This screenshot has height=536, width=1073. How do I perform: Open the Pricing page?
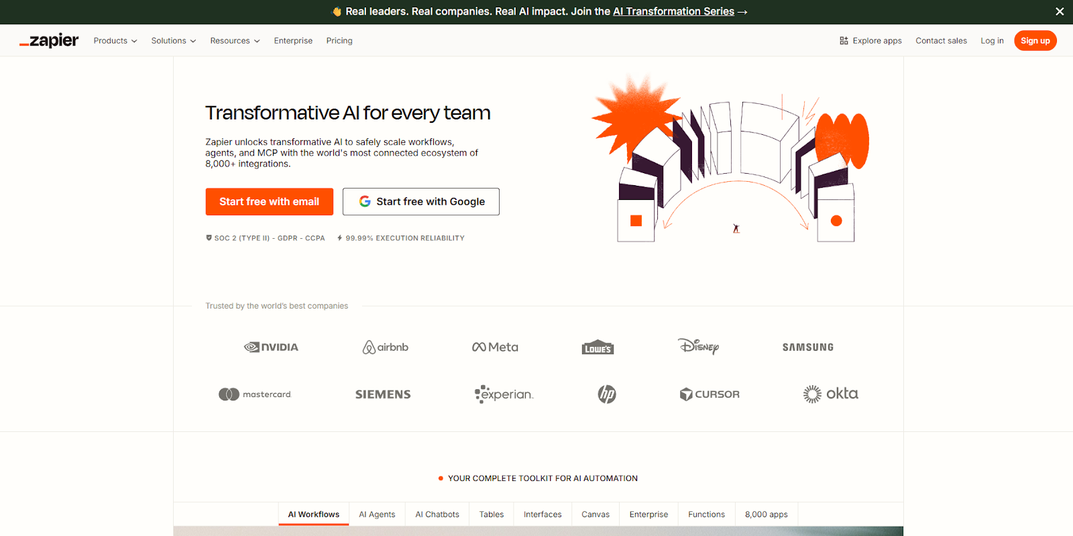point(339,41)
